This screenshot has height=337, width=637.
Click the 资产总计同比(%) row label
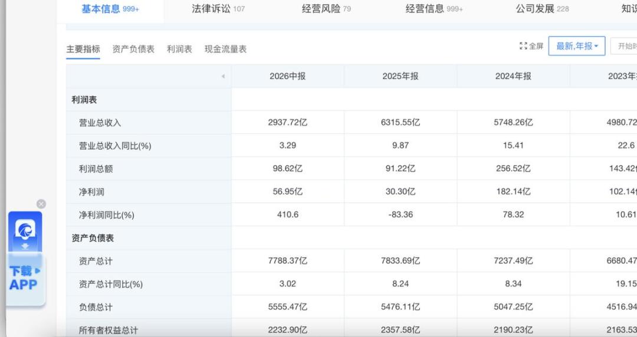110,284
